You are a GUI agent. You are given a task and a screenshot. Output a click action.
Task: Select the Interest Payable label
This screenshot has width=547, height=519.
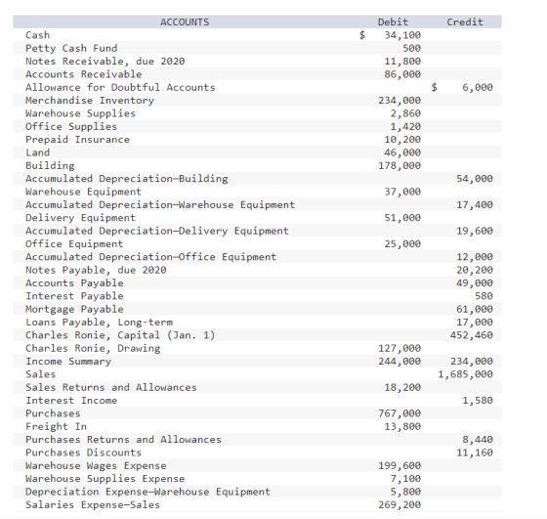pos(74,296)
